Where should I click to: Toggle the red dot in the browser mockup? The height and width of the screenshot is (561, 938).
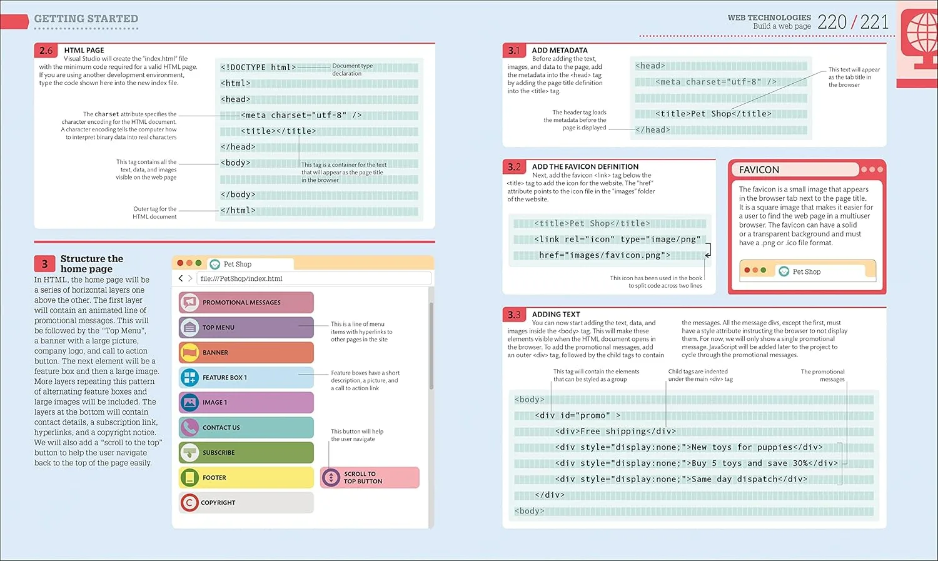pyautogui.click(x=180, y=263)
